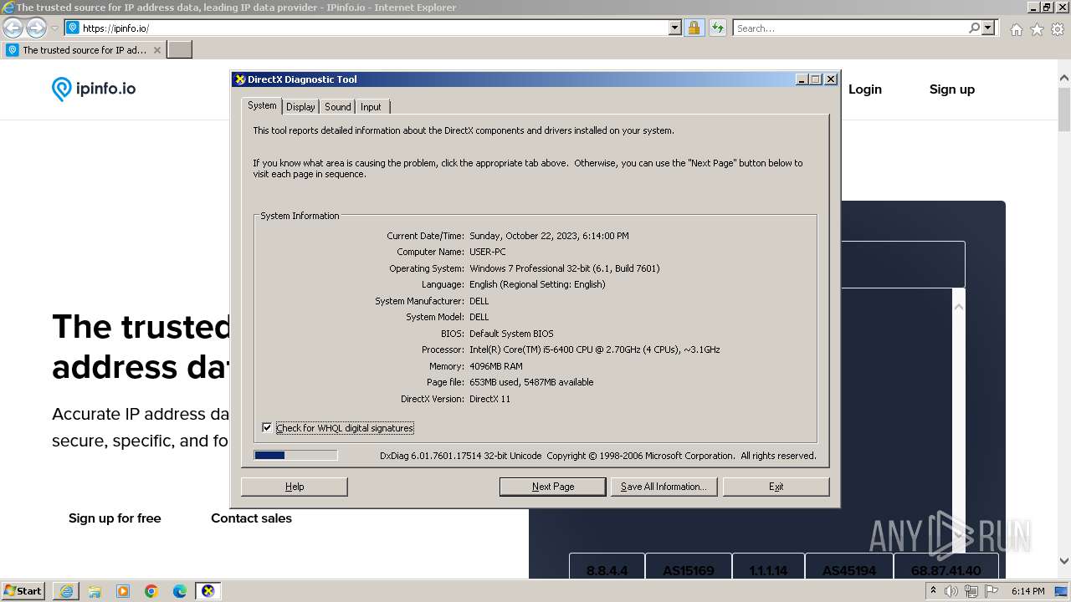Open Microsoft Edge from the taskbar
This screenshot has height=602, width=1071.
point(180,591)
